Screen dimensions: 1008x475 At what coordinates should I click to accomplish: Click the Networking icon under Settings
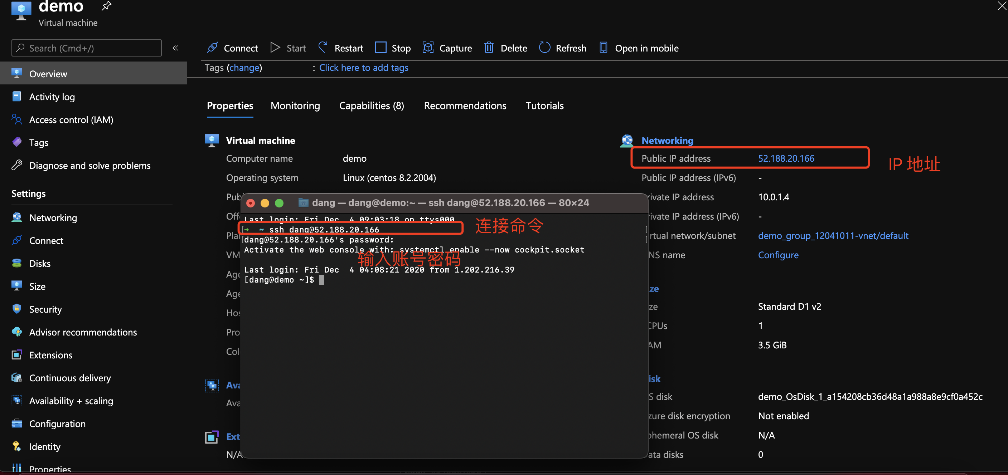(x=17, y=217)
